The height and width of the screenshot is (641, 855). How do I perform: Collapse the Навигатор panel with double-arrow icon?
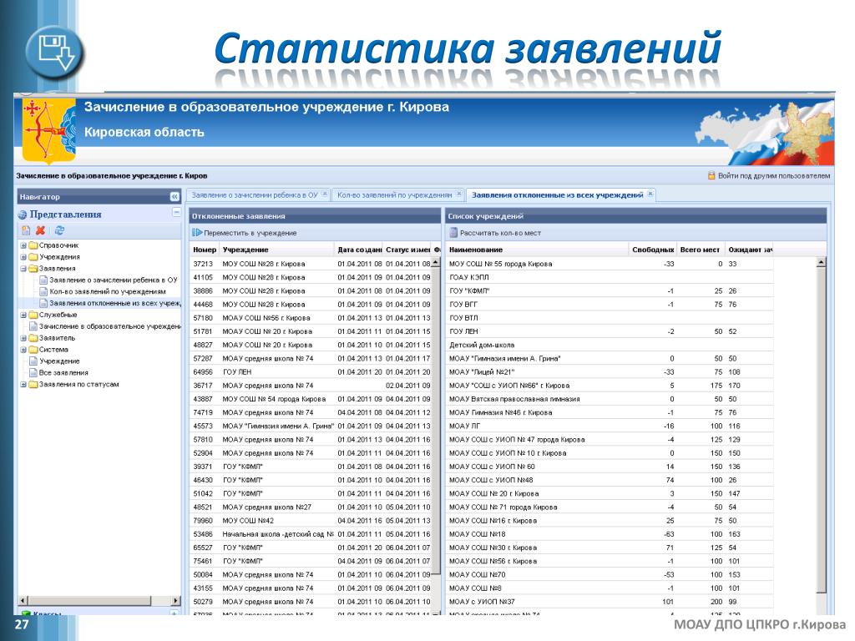(175, 196)
